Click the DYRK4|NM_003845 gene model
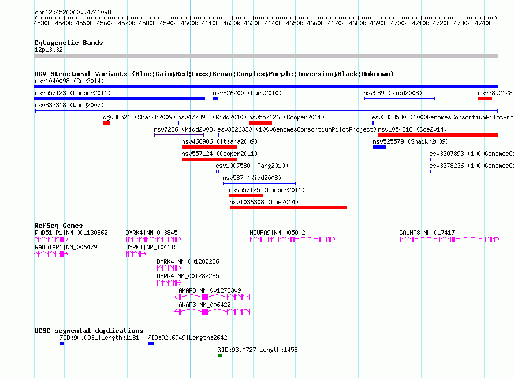Screen dimensions: 514x378 [154, 239]
